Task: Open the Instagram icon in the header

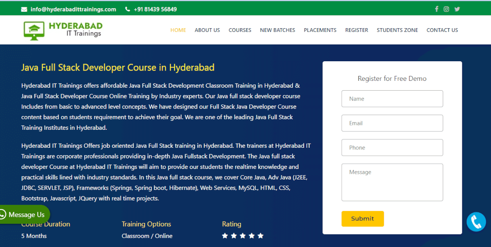Action: 446,9
